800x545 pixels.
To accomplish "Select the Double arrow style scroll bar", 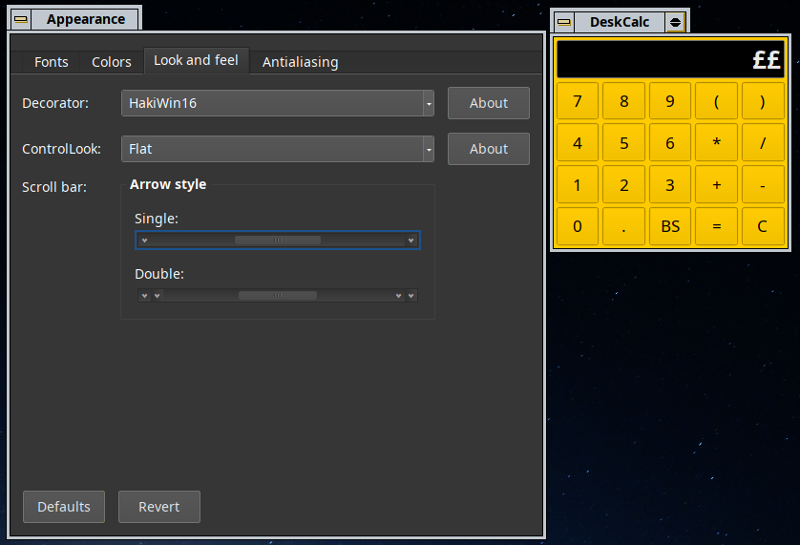I will coord(277,296).
